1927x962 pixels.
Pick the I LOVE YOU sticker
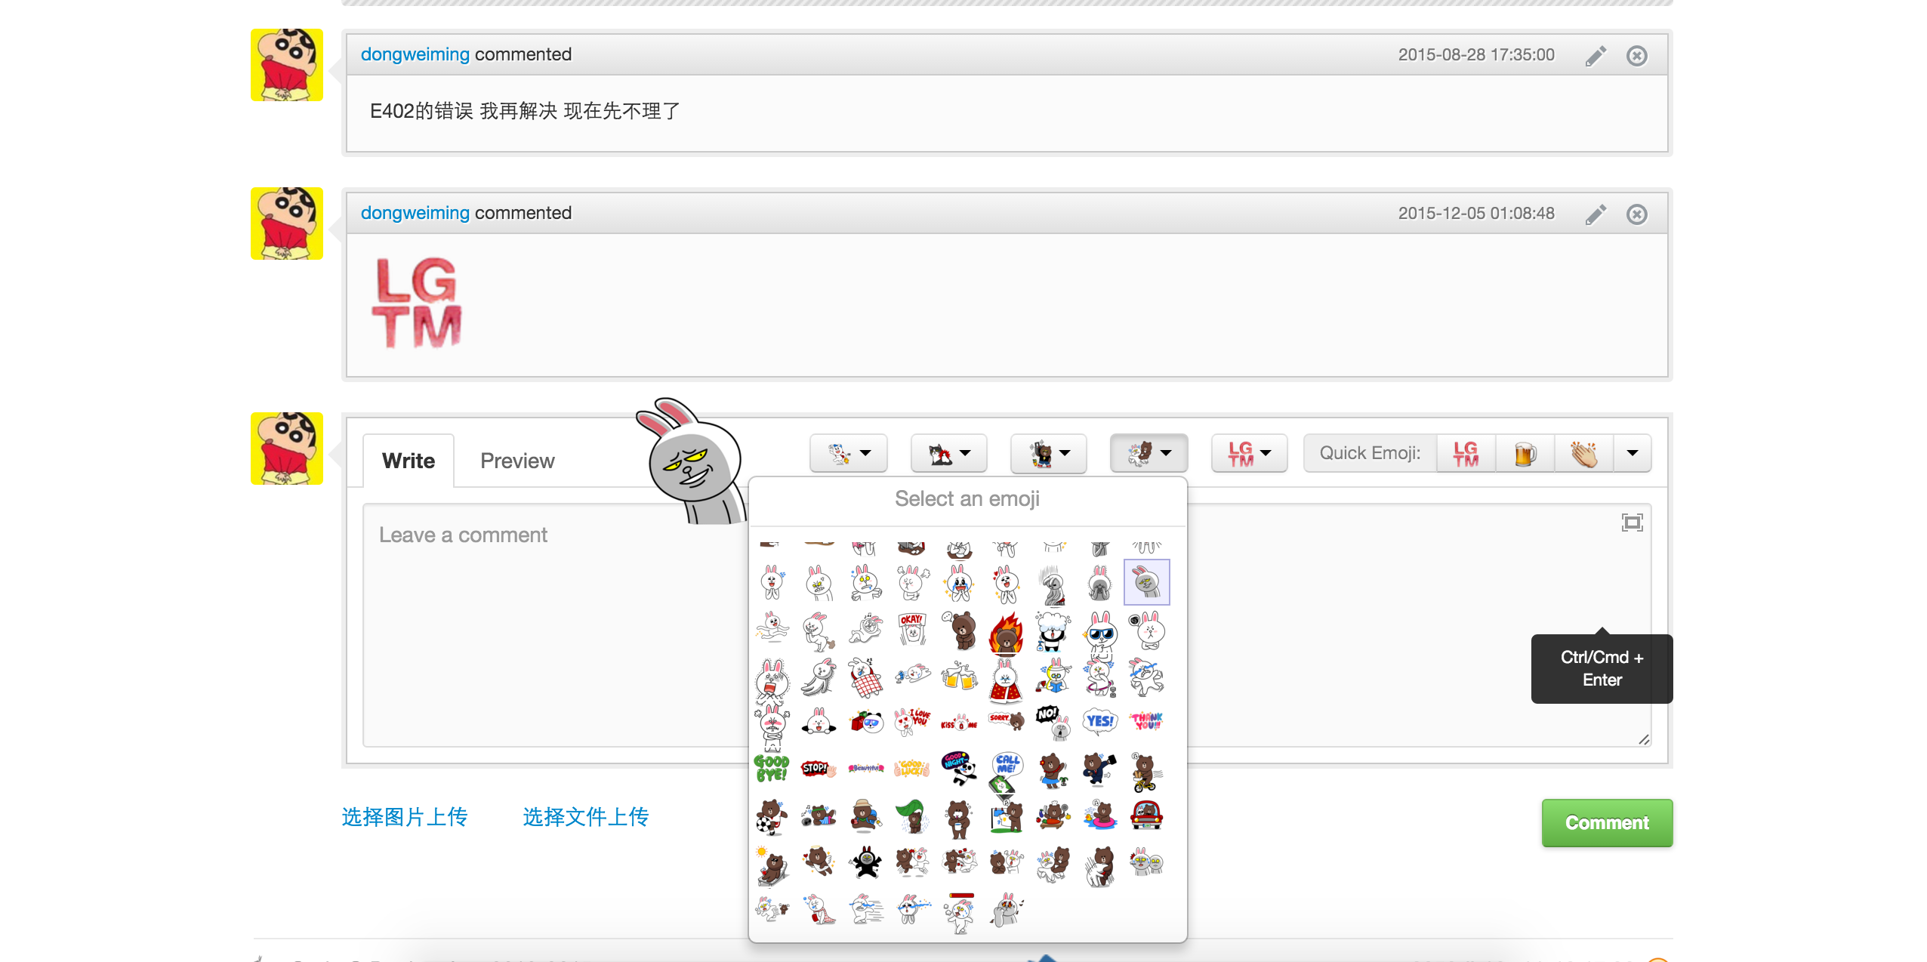click(912, 722)
